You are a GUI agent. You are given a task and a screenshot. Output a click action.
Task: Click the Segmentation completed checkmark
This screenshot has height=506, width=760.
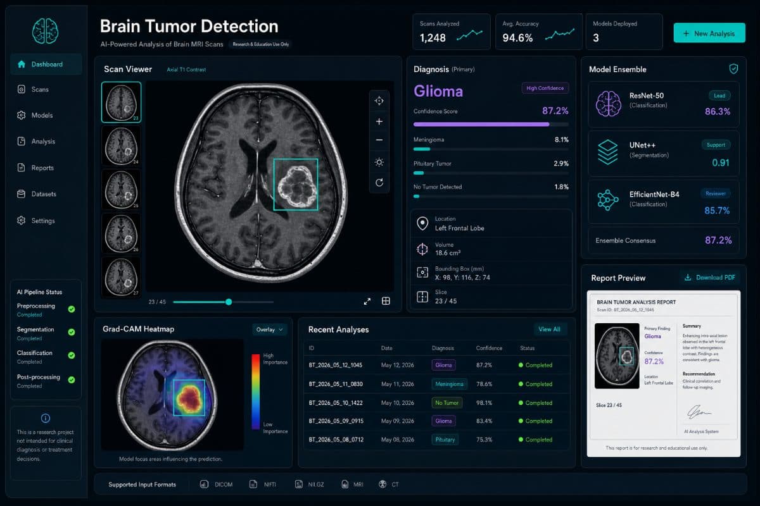click(x=72, y=332)
